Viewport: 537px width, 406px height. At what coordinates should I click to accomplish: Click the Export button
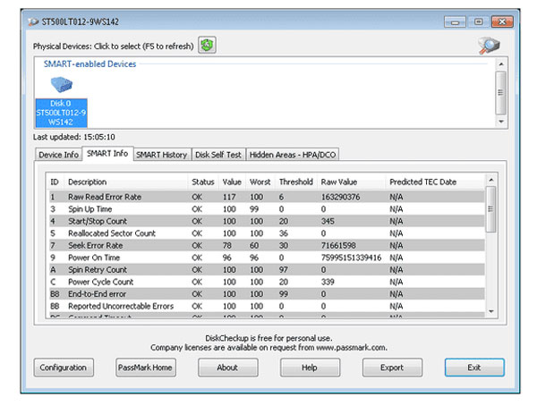[392, 368]
